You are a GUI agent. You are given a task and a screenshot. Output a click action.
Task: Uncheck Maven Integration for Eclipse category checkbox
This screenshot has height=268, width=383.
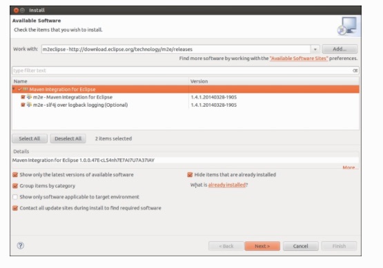(x=20, y=90)
